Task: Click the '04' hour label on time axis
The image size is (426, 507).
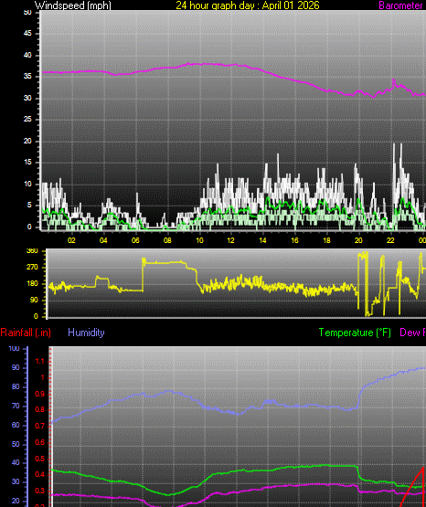Action: click(x=103, y=240)
